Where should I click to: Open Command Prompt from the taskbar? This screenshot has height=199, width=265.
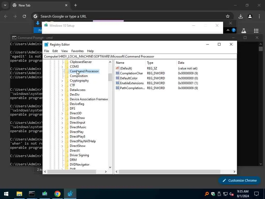tap(32, 194)
